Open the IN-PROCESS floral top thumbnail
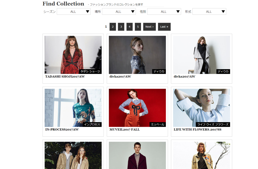 tap(73, 108)
